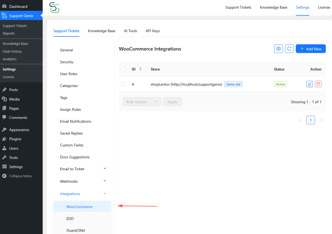
Task: Click the gear settings icon beside refresh
Action: pos(278,49)
